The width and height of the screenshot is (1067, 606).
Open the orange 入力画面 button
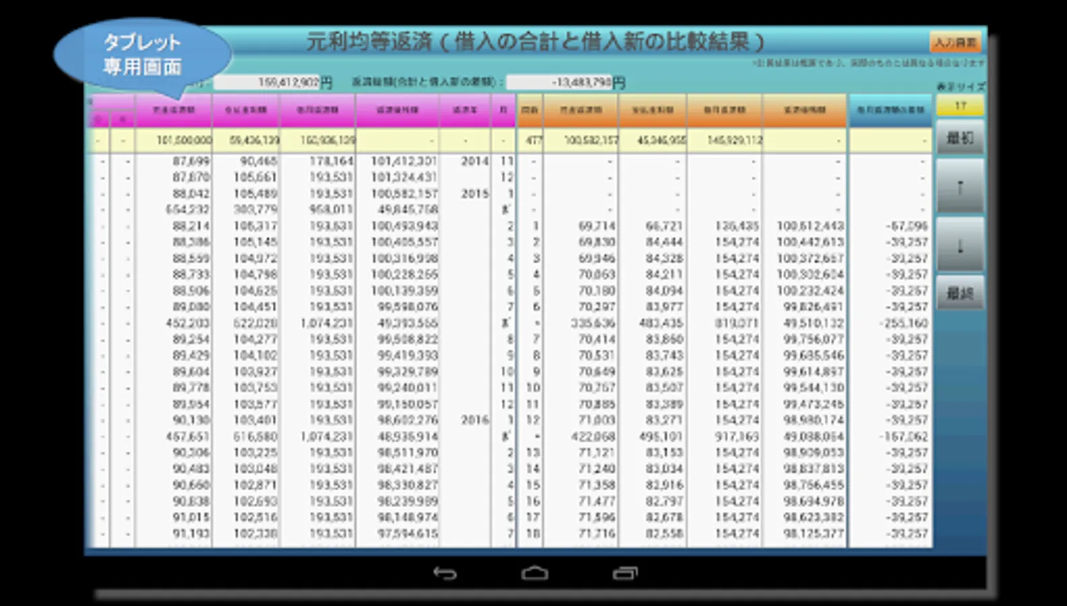click(955, 42)
